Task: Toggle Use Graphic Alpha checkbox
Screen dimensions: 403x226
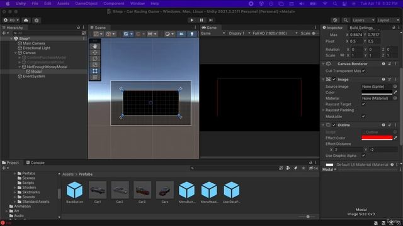Action: pos(363,156)
